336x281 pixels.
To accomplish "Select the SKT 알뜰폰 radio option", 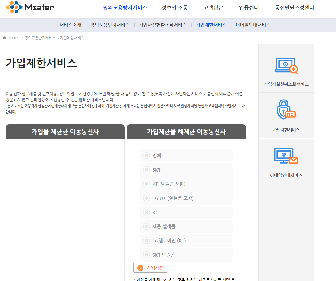I will (x=146, y=255).
